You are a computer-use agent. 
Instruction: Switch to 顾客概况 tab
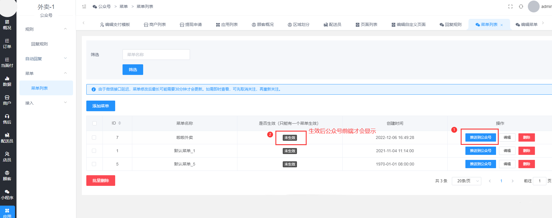click(263, 24)
